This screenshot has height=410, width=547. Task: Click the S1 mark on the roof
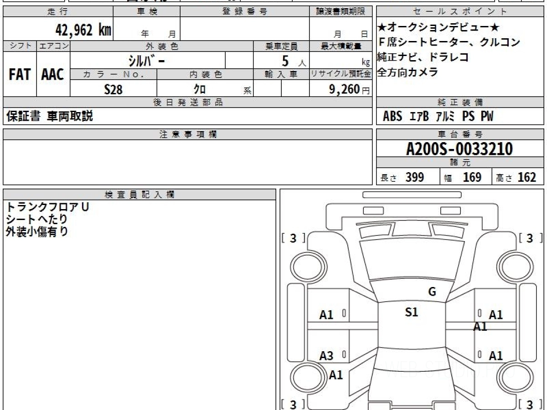coord(412,312)
